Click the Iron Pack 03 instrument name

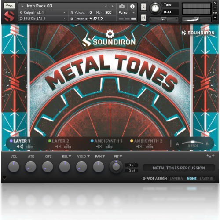pos(39,6)
